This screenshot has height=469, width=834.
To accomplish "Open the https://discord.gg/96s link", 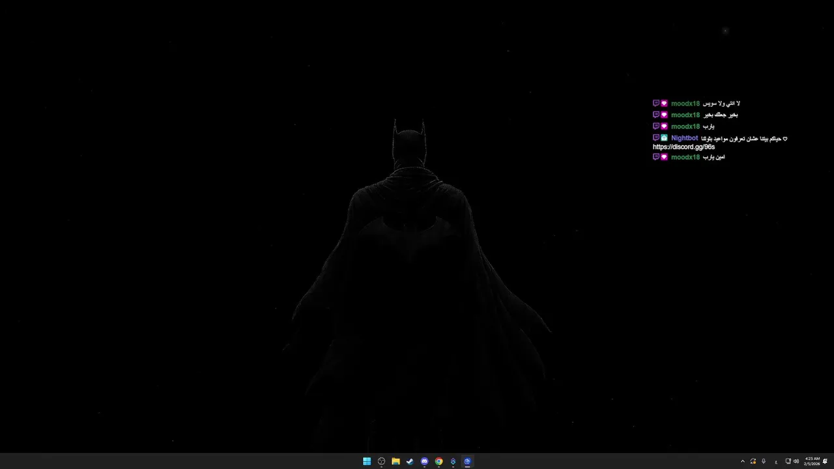I will [684, 147].
